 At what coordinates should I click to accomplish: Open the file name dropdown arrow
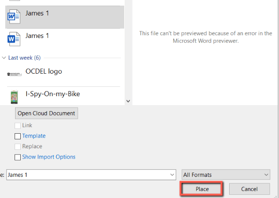pyautogui.click(x=172, y=175)
